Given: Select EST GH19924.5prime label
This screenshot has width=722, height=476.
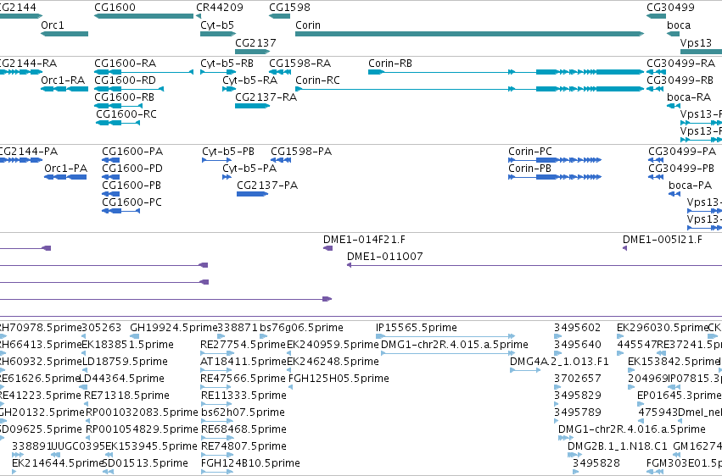Looking at the screenshot, I should point(173,328).
